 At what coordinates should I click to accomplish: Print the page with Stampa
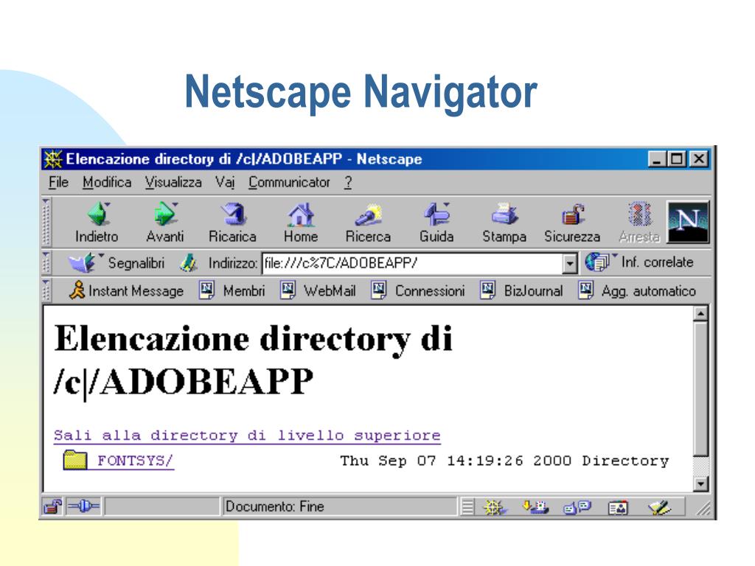coord(504,223)
